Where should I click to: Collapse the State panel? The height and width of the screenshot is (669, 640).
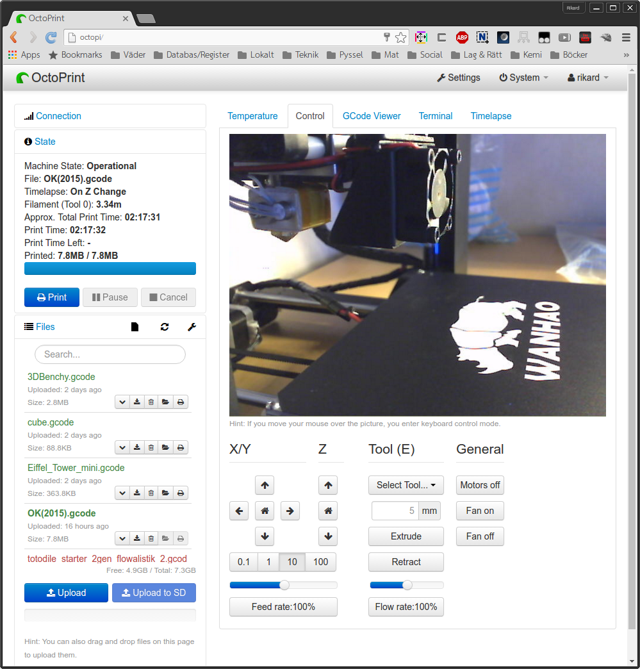[x=45, y=142]
